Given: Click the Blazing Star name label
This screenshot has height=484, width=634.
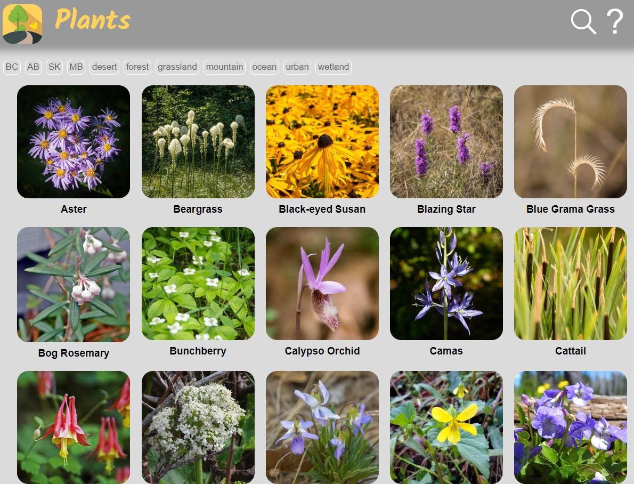Looking at the screenshot, I should [446, 209].
